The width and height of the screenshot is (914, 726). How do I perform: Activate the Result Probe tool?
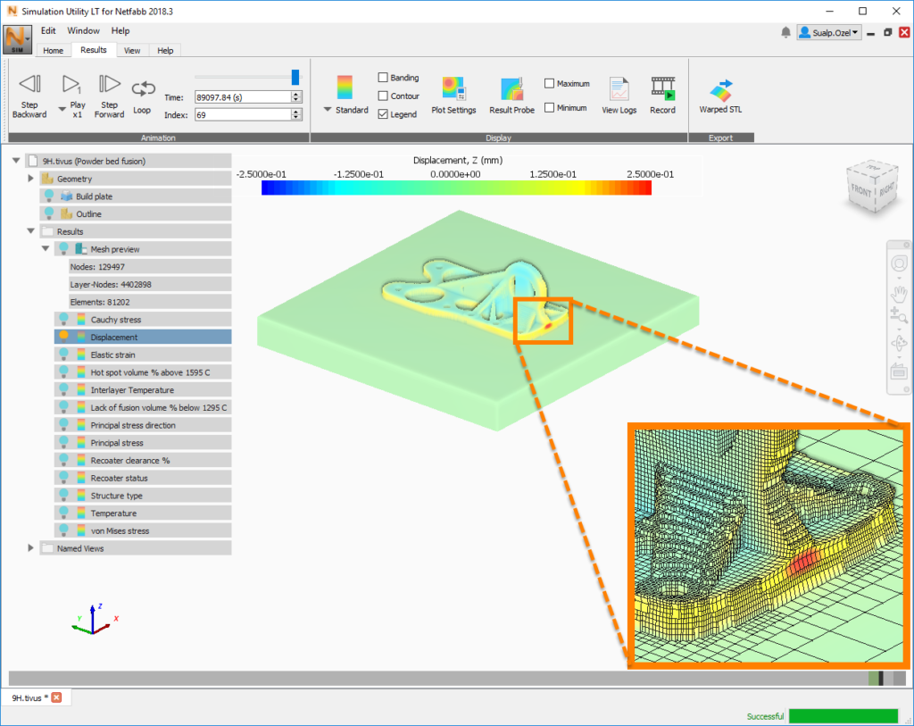[x=511, y=88]
